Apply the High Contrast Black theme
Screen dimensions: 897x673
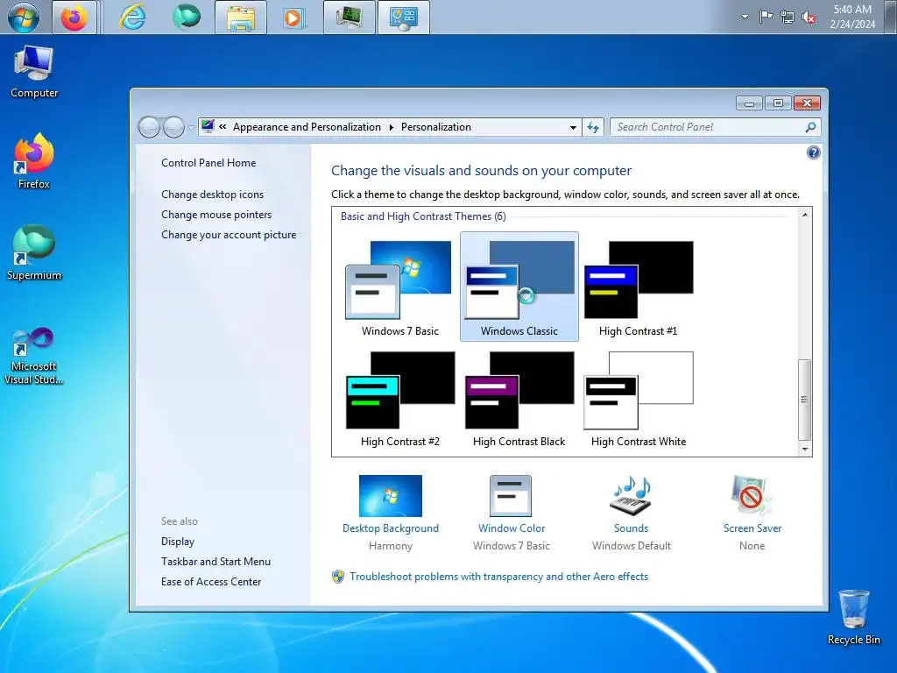(519, 399)
